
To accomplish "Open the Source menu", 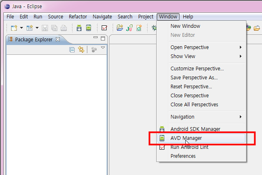I will [x=55, y=17].
